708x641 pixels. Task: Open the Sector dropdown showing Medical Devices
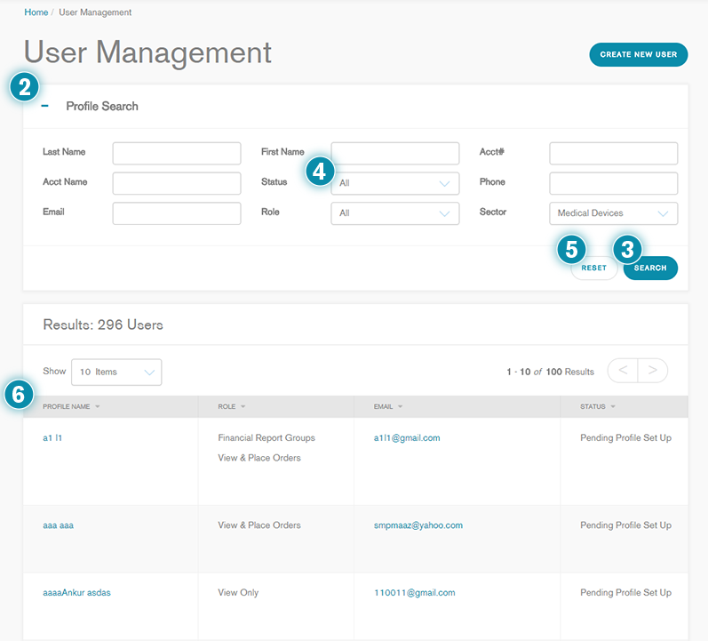click(613, 213)
